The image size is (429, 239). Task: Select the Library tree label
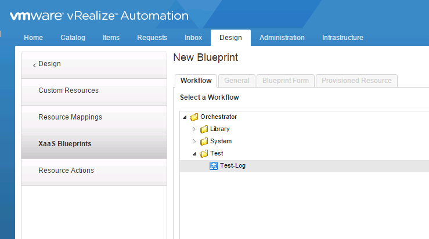(x=219, y=129)
